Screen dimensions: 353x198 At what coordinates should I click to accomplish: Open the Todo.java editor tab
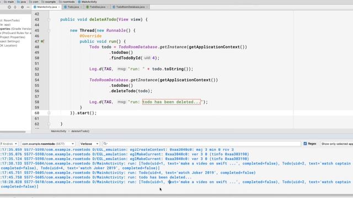[73, 7]
